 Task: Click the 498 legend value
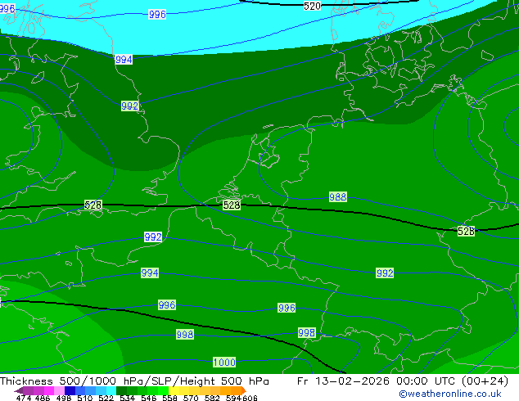pos(64,398)
